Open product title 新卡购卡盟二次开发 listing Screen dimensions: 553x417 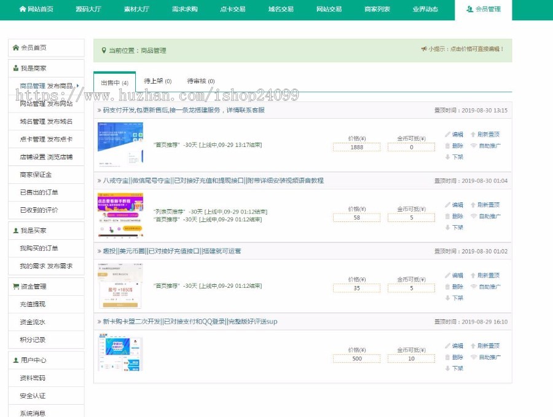190,321
